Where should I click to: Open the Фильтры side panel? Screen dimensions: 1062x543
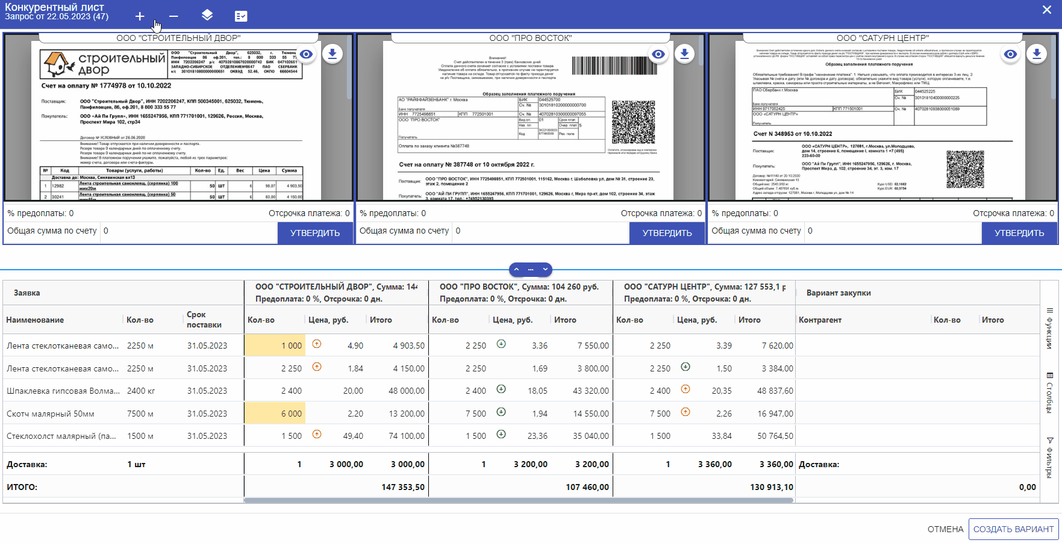(x=1049, y=458)
